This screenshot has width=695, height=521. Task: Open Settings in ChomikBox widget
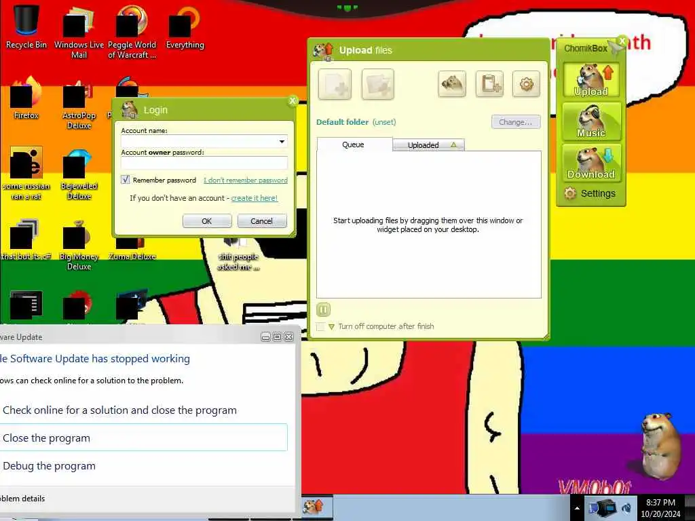pos(590,193)
